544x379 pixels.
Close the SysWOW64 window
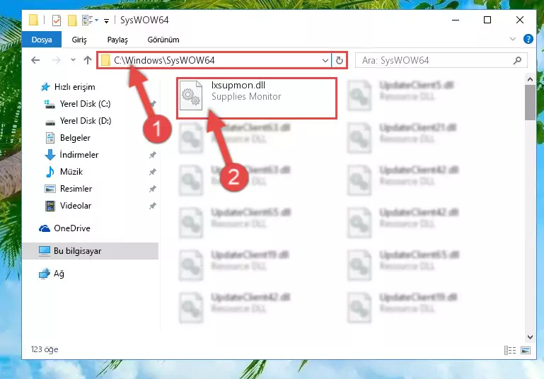click(519, 20)
